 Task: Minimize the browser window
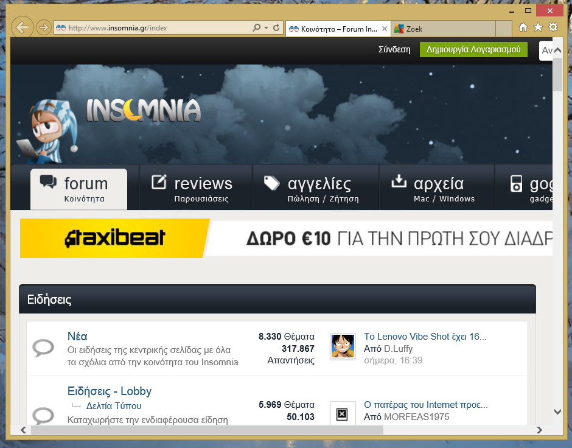pos(511,12)
